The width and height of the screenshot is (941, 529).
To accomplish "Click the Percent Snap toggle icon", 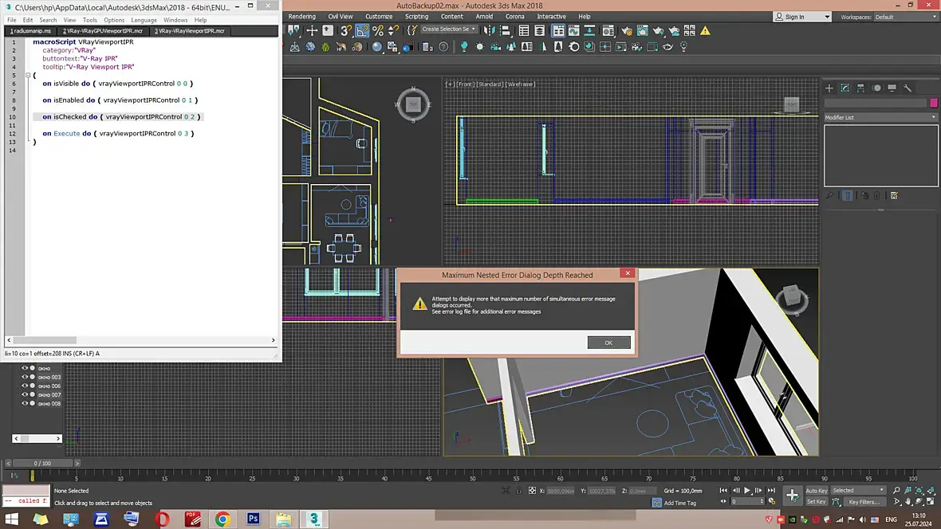I will (378, 30).
